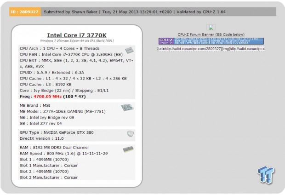Click the GPU icon beside GeForce GTX 580
This screenshot has height=195, width=285.
click(131, 134)
